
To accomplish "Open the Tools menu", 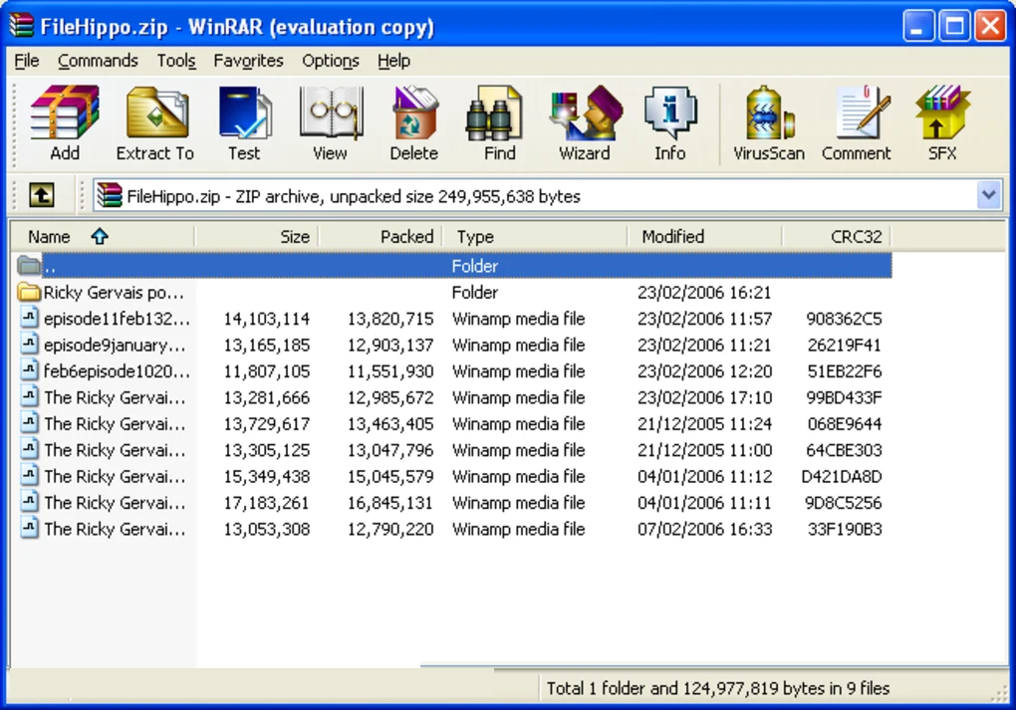I will pyautogui.click(x=175, y=61).
